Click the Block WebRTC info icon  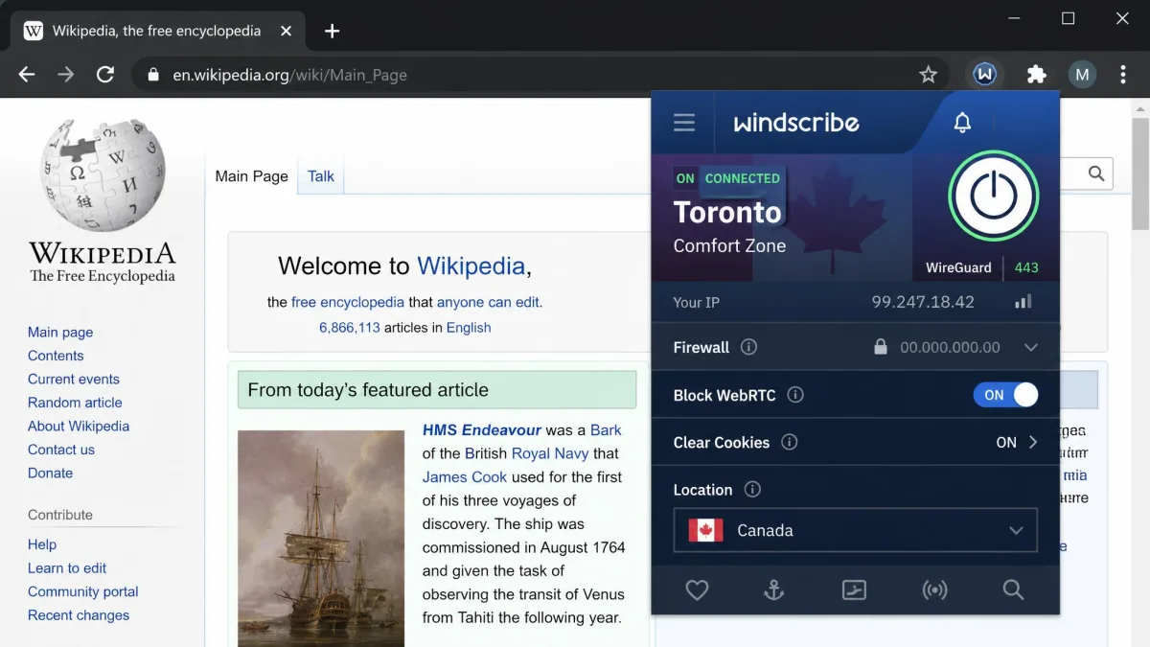(795, 395)
